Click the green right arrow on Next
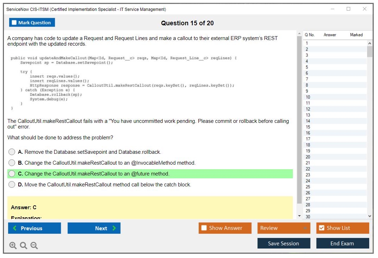 [x=114, y=228]
